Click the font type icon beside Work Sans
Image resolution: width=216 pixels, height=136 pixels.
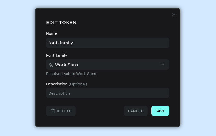pos(51,65)
